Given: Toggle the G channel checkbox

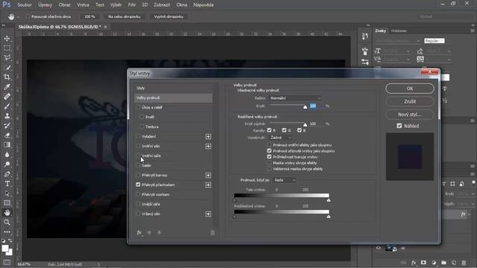Looking at the screenshot, I should point(284,130).
